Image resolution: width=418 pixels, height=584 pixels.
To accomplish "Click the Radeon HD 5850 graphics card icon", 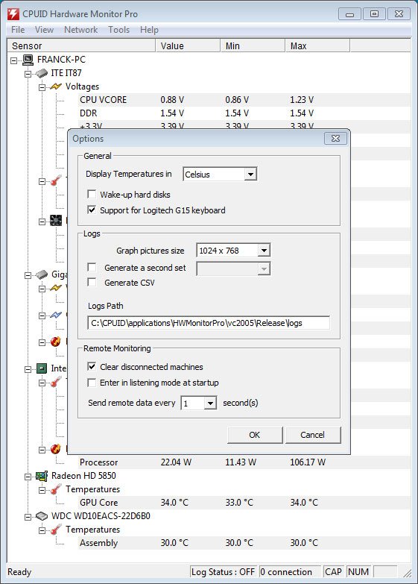I will tap(42, 476).
